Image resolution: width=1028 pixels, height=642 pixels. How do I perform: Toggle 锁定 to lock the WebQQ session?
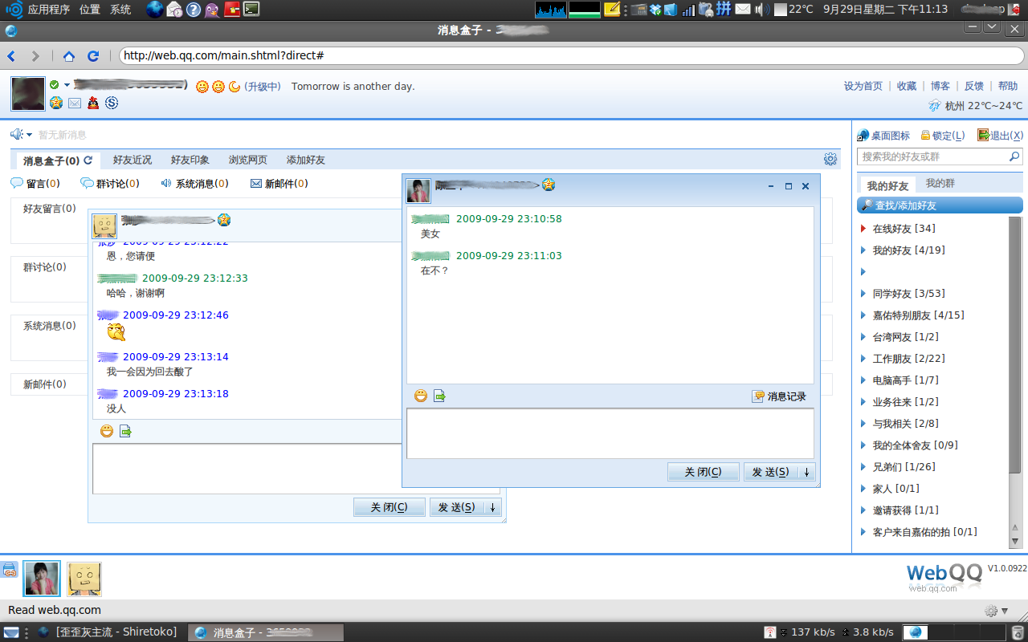[x=943, y=135]
